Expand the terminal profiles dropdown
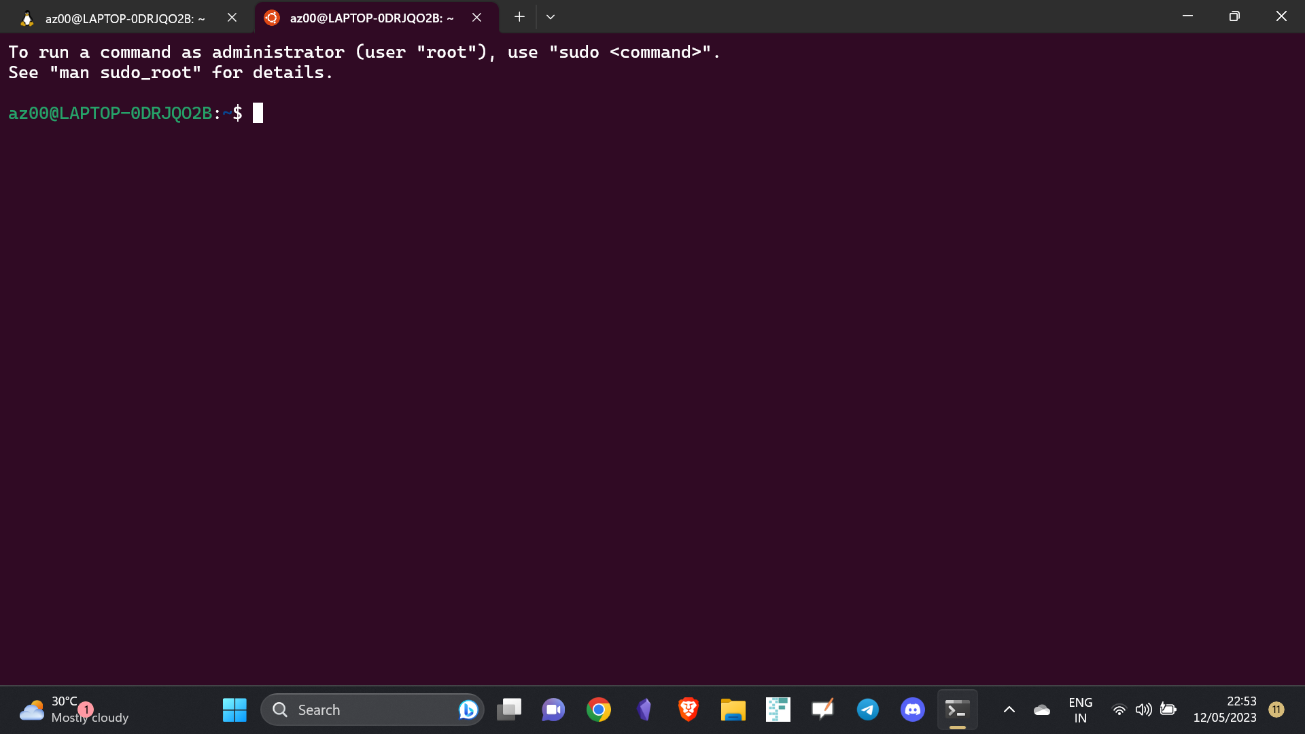This screenshot has height=734, width=1305. 551,17
